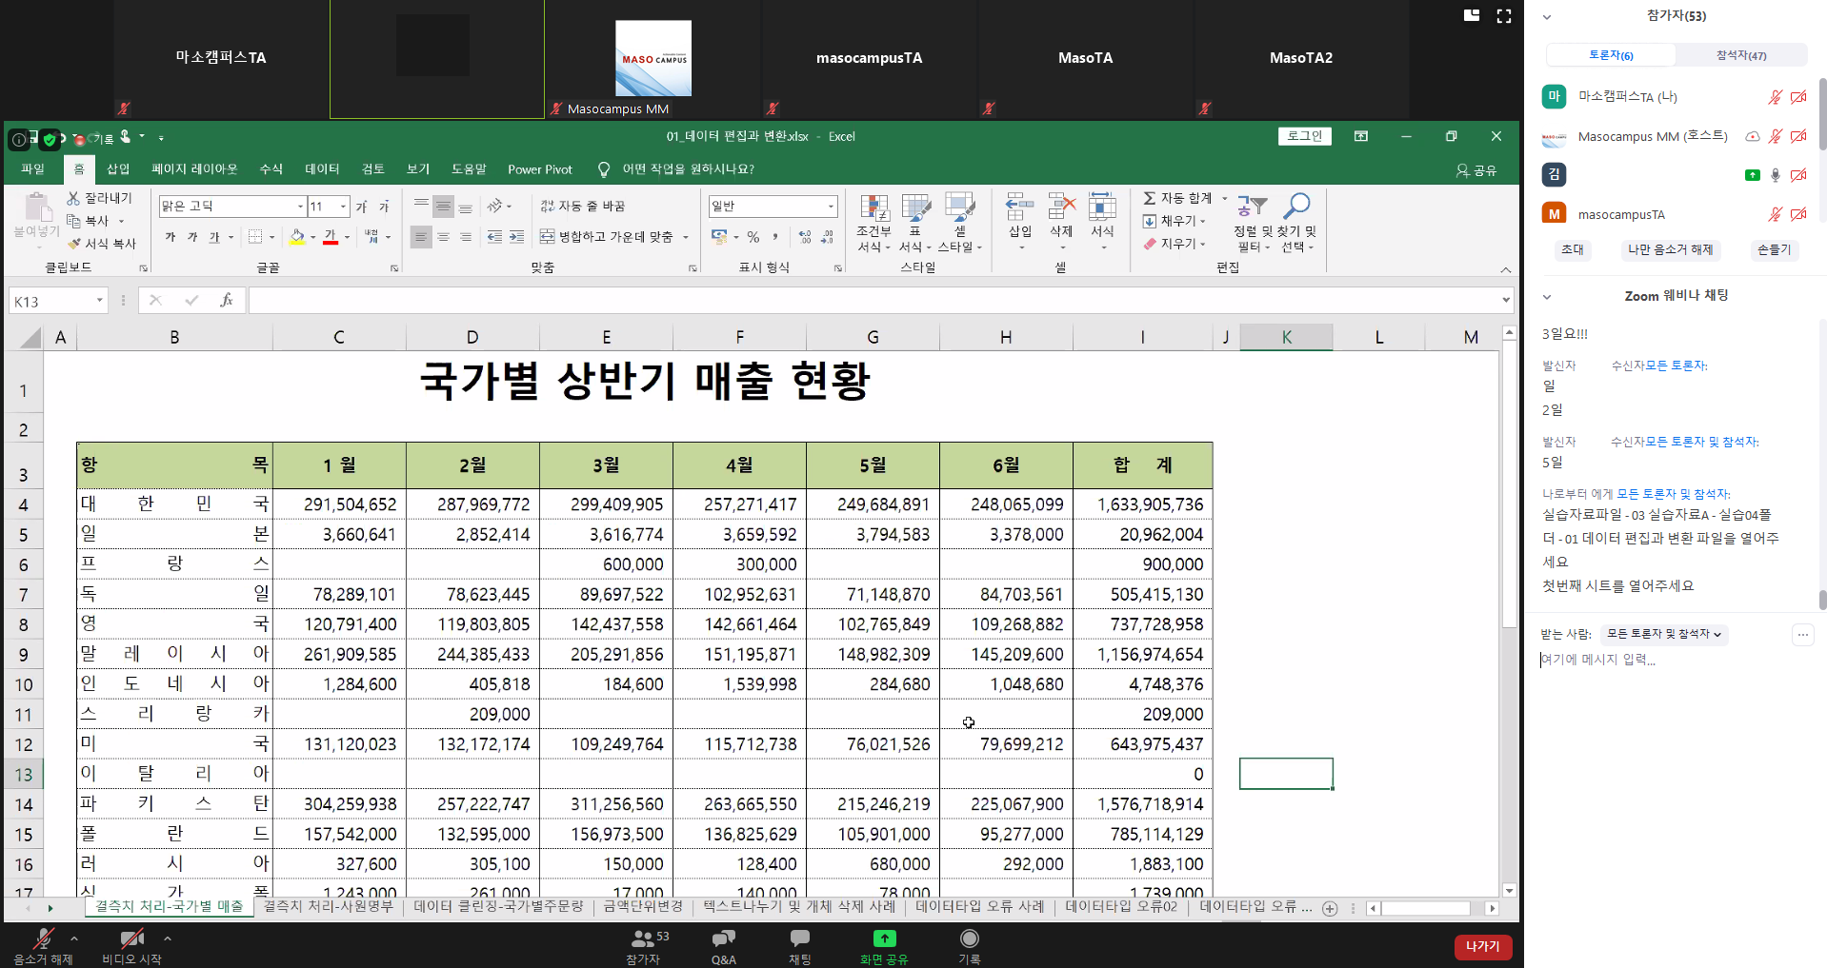The height and width of the screenshot is (968, 1827).
Task: Open the 데이터 ribbon tab
Action: (x=322, y=169)
